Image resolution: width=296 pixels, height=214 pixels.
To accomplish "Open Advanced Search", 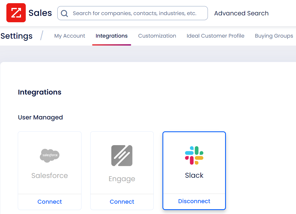I will pyautogui.click(x=241, y=13).
